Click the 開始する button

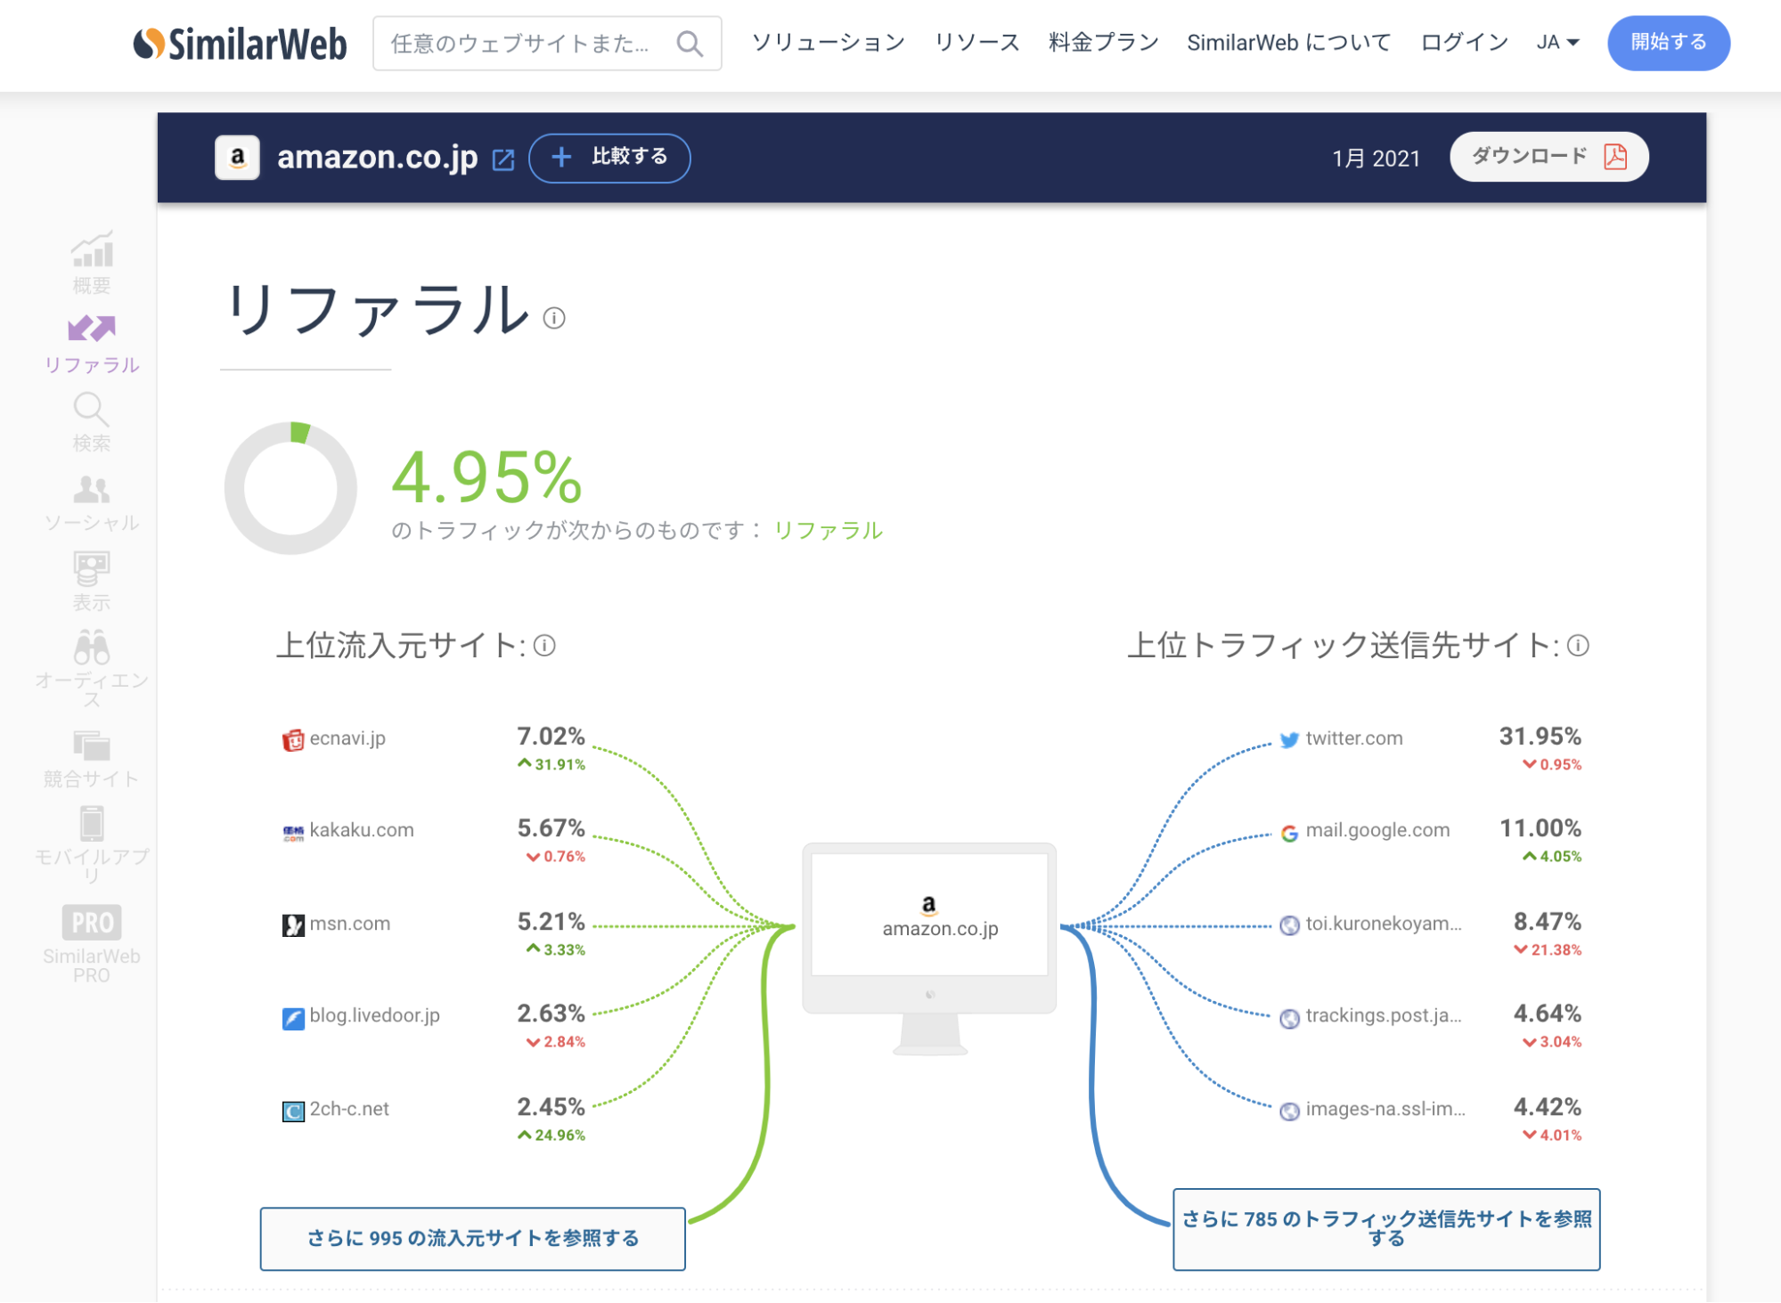tap(1668, 43)
